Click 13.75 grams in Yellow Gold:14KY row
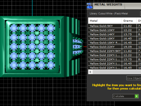The width and height of the screenshot is (141, 106). [129, 34]
